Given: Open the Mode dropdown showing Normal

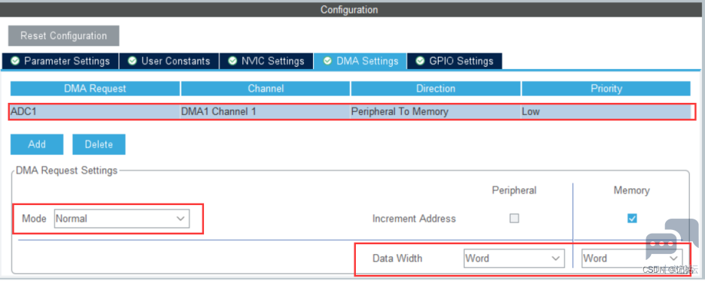Looking at the screenshot, I should click(121, 219).
